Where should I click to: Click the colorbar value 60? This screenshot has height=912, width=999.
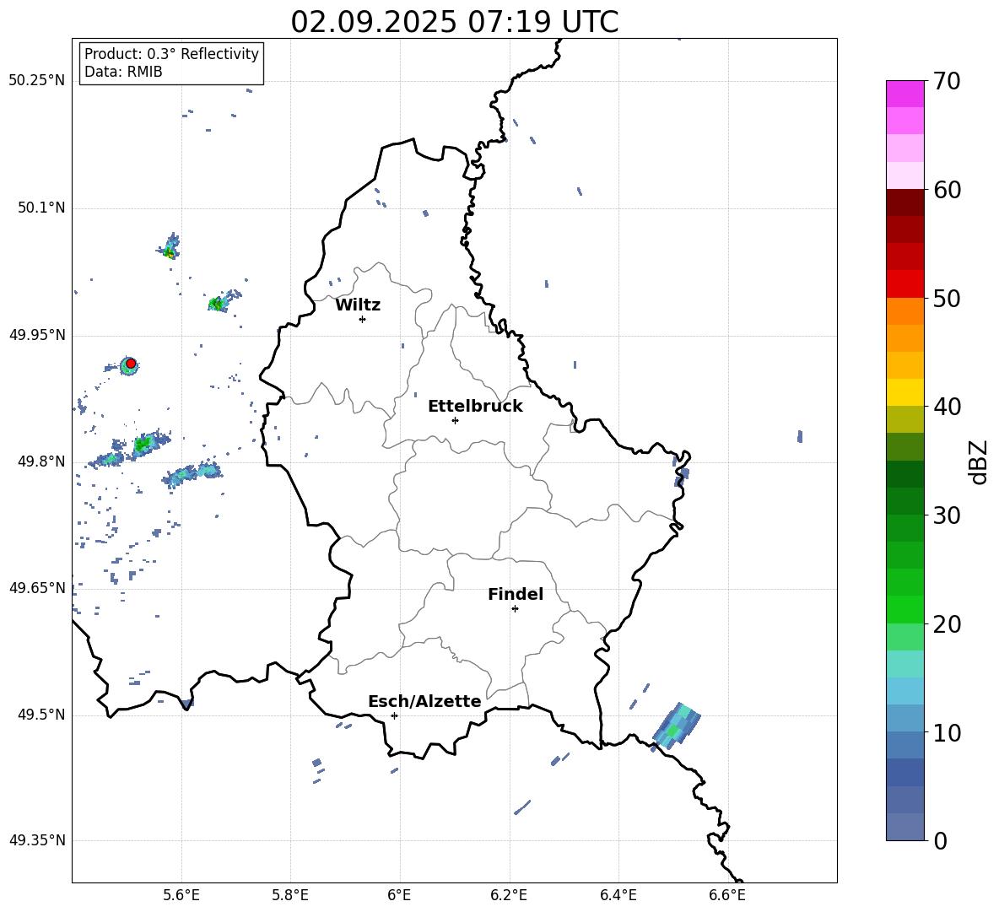coord(947,190)
